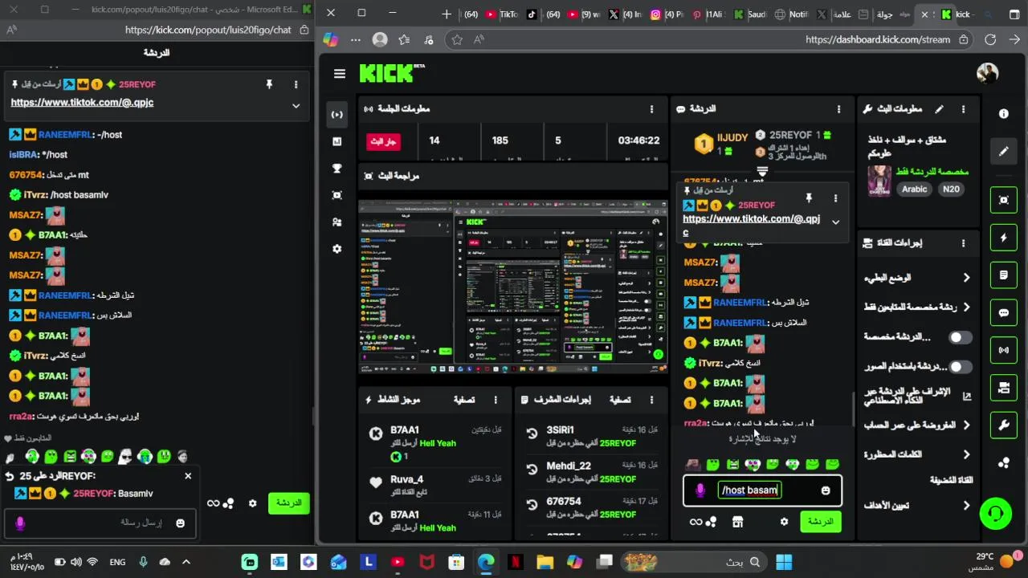Open the settings gear in the left dashboard sidebar
This screenshot has height=578, width=1028.
(337, 249)
